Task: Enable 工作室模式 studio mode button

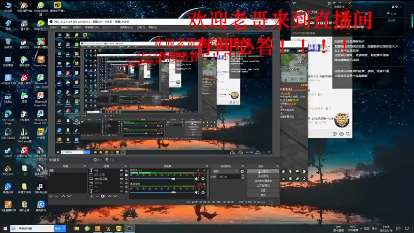Action: (263, 186)
